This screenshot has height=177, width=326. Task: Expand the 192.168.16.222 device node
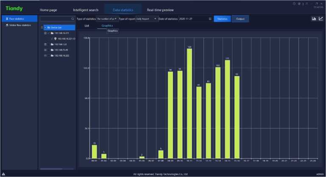click(x=45, y=55)
